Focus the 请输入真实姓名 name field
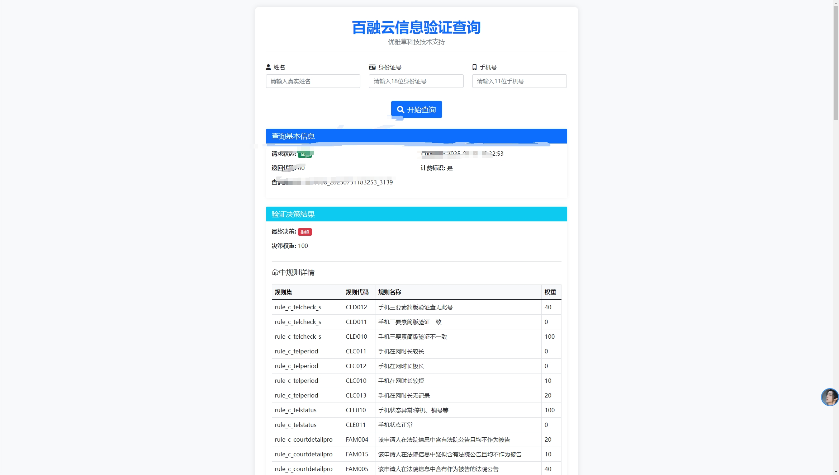839x475 pixels. 313,81
